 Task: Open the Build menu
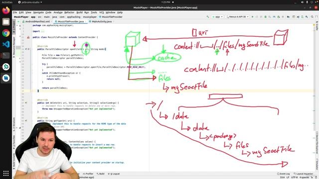(x=80, y=12)
